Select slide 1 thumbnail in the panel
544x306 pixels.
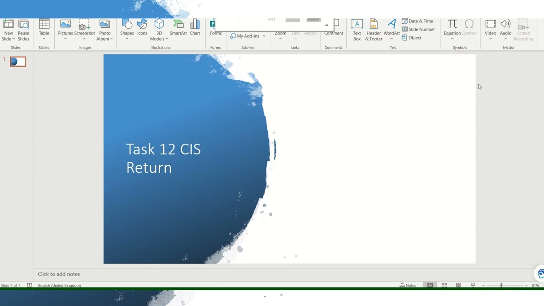coord(18,62)
